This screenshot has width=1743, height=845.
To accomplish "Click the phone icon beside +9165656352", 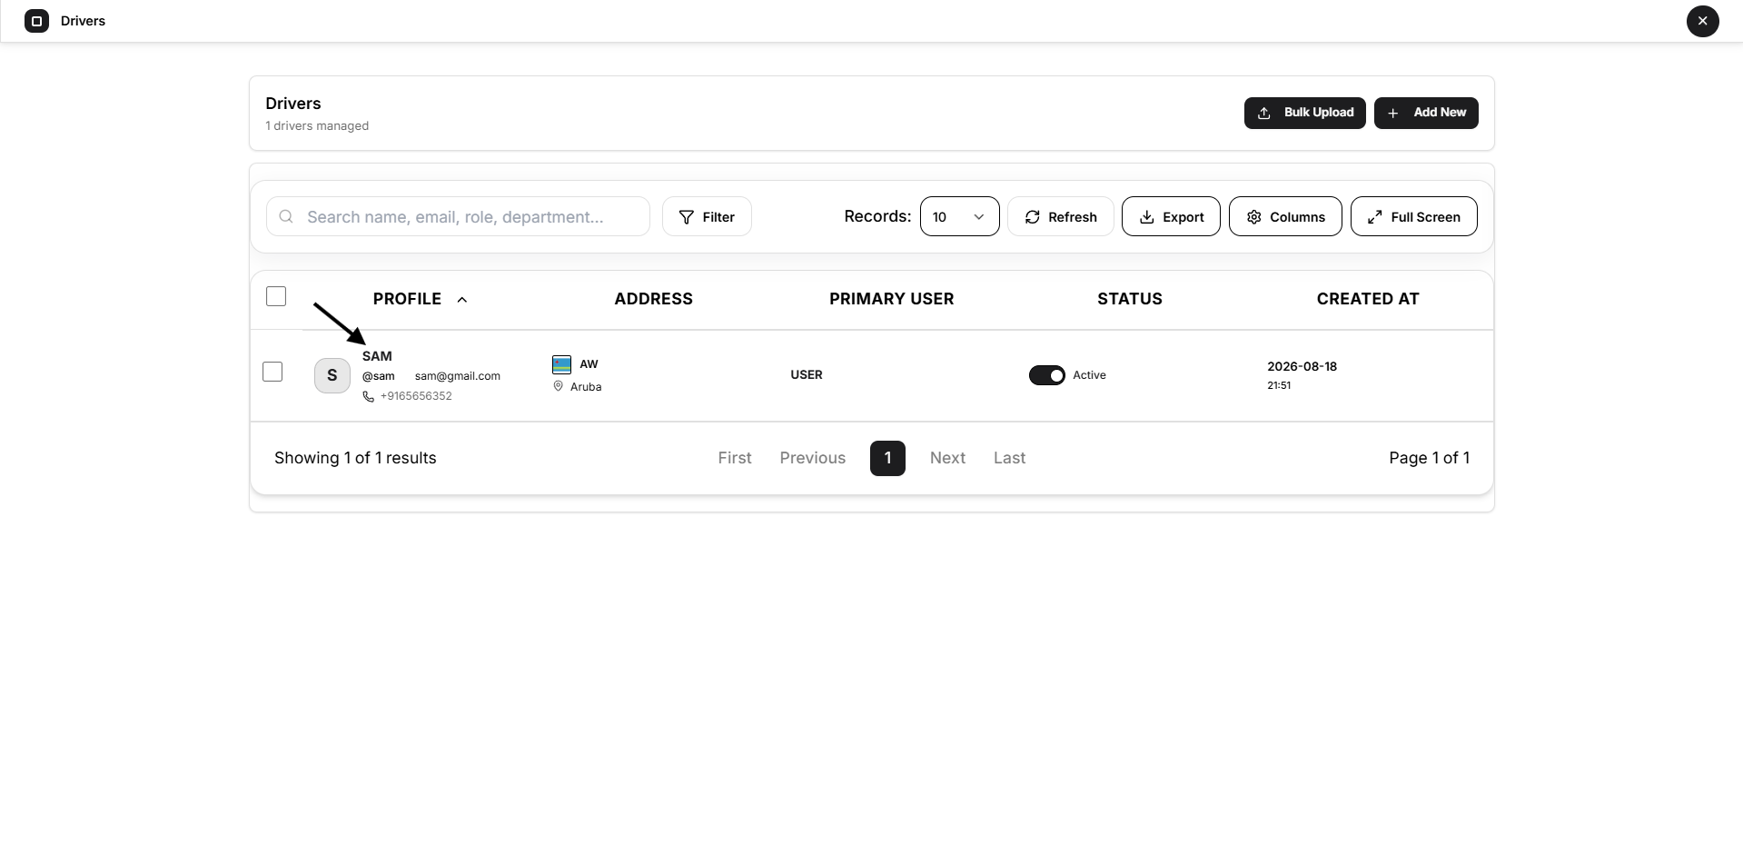I will click(x=368, y=396).
